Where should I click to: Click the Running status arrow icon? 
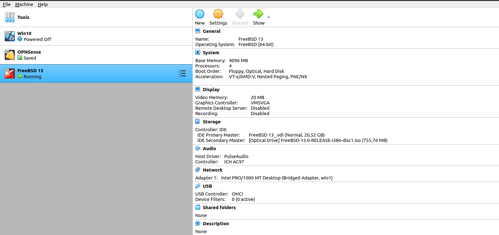coord(20,76)
